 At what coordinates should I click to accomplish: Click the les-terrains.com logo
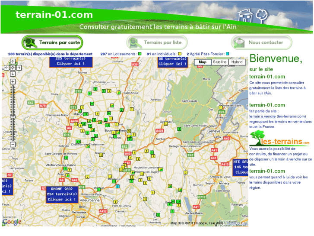(279, 139)
